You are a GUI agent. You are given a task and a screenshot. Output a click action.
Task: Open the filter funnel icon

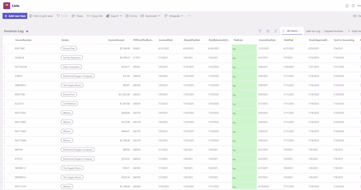(260, 31)
